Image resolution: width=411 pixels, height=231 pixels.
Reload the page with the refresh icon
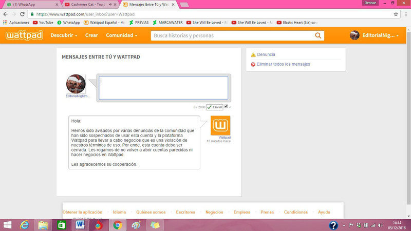(x=23, y=14)
